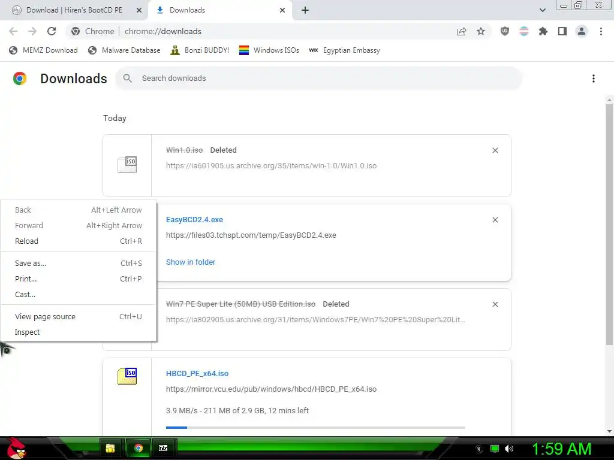The height and width of the screenshot is (460, 614).
Task: Open the Downloads page more actions menu
Action: pyautogui.click(x=594, y=78)
